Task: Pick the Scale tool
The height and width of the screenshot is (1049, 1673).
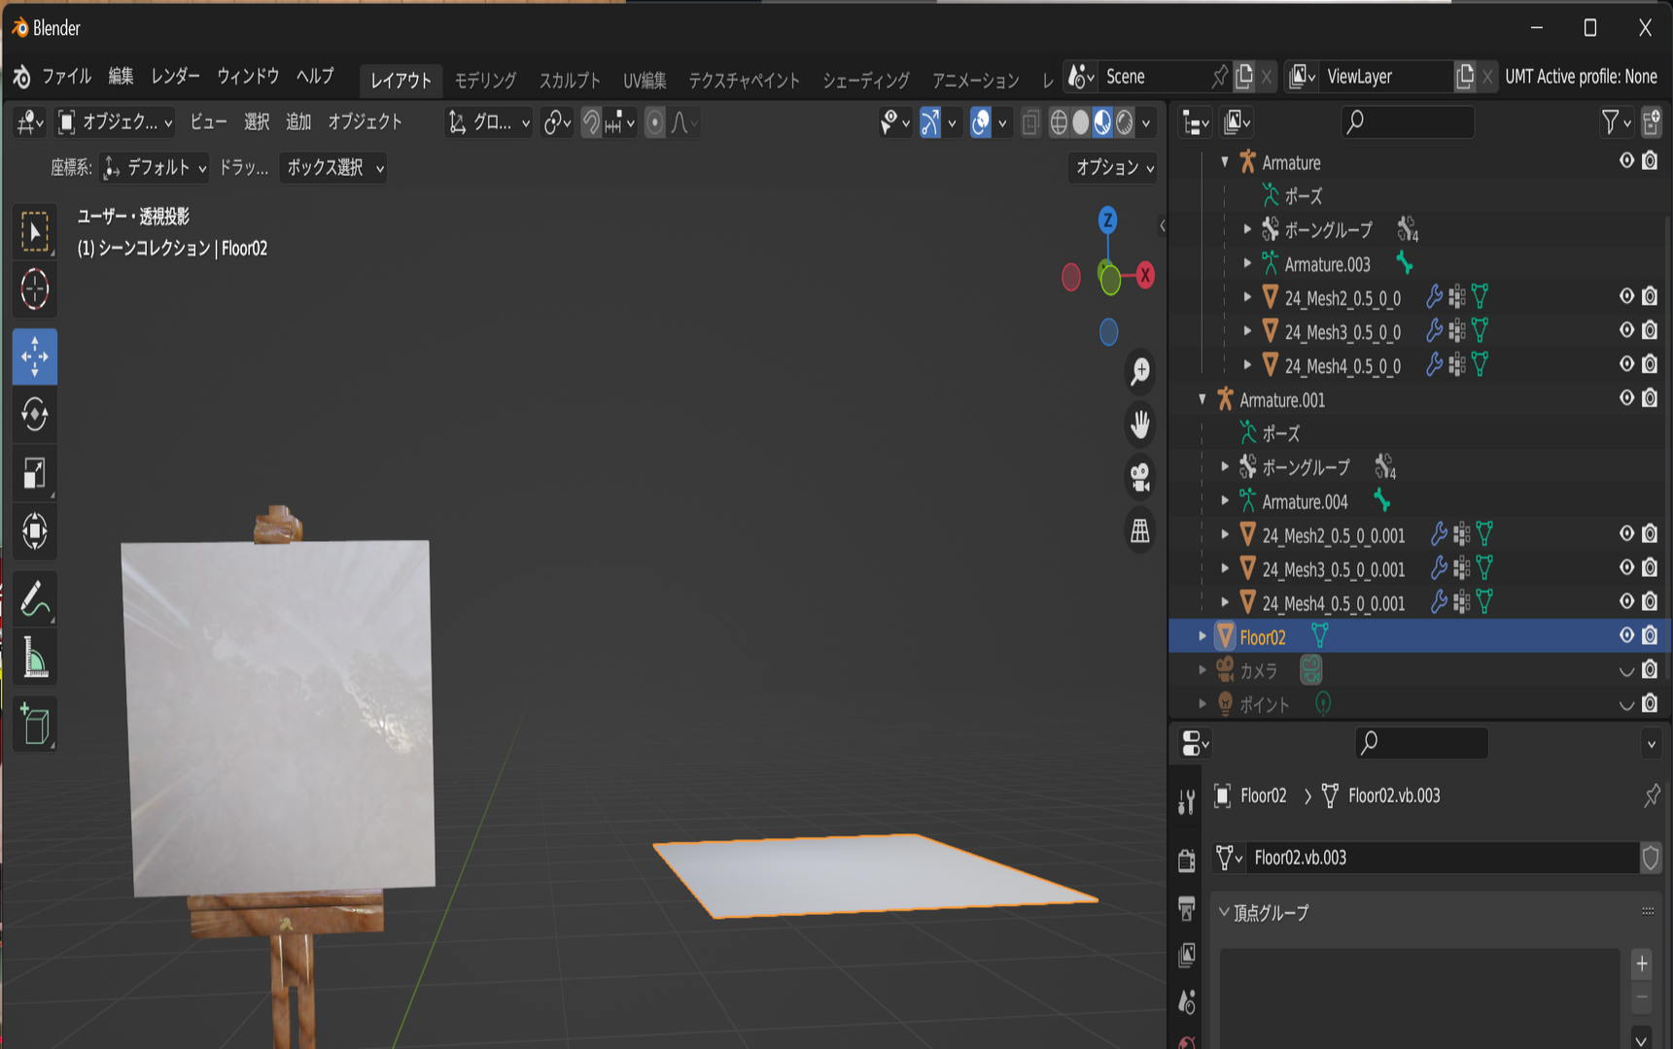Action: tap(35, 473)
